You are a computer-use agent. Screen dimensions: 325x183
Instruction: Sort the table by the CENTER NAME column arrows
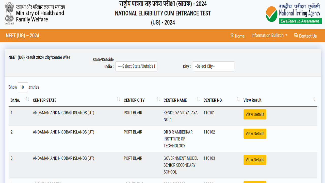tap(198, 99)
